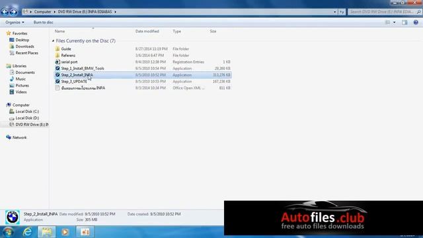Select the Thai-named INPA document icon
423x238 pixels.
coord(58,88)
